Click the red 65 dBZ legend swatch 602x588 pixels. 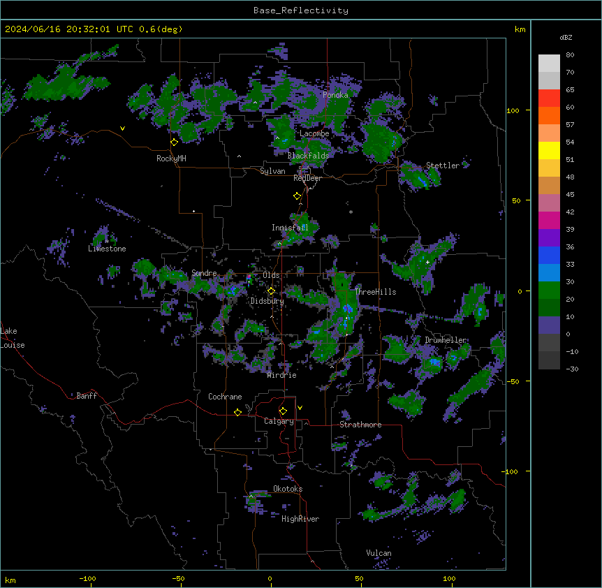[549, 98]
